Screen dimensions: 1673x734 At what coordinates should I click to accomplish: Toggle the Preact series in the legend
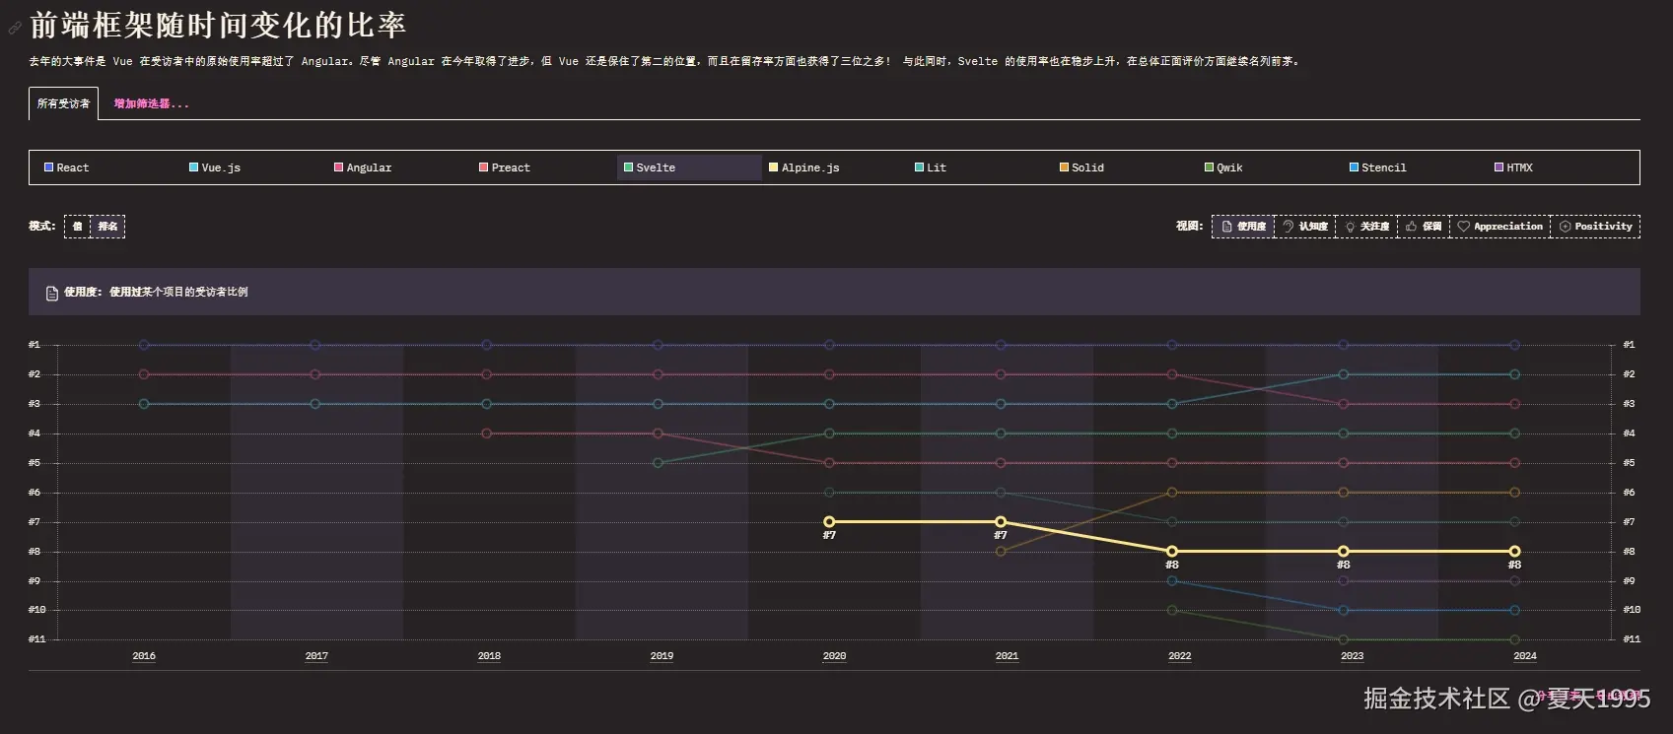pos(544,167)
